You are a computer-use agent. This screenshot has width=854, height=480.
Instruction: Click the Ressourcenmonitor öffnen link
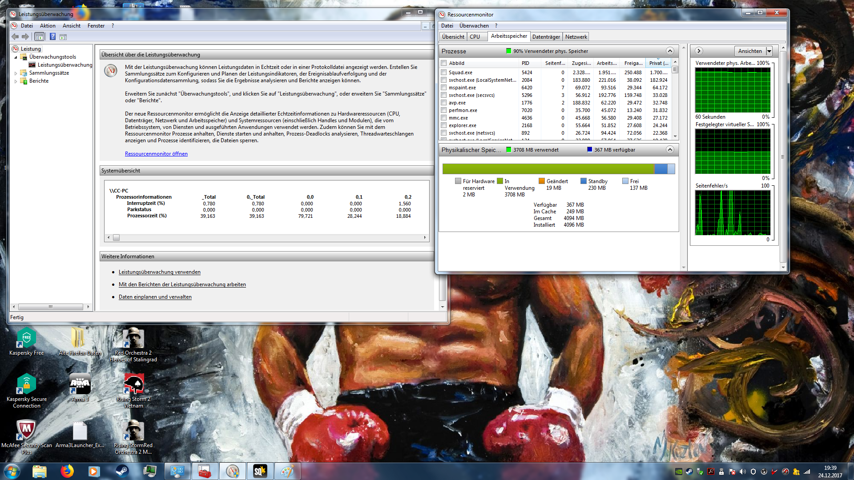[156, 154]
